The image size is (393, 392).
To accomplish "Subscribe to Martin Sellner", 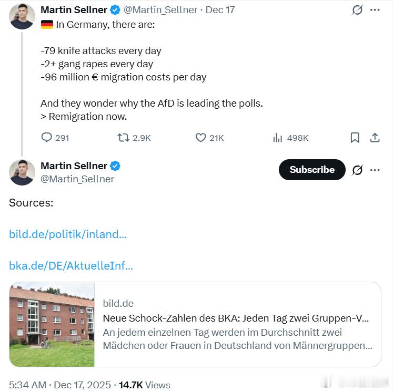I will [312, 170].
